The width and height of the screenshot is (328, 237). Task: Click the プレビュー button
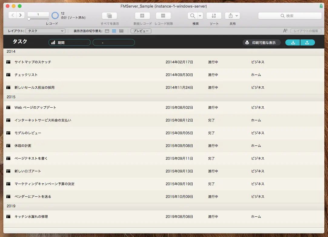[x=141, y=31]
